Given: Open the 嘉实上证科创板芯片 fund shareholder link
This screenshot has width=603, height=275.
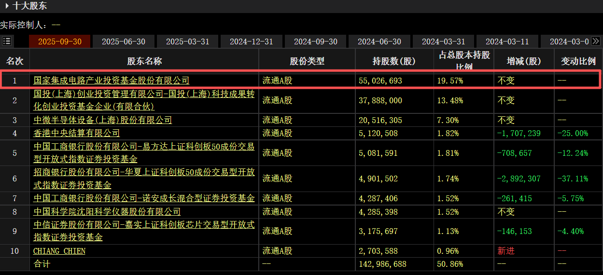Looking at the screenshot, I should tap(144, 231).
